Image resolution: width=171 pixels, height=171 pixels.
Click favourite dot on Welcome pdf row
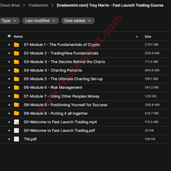9,130
